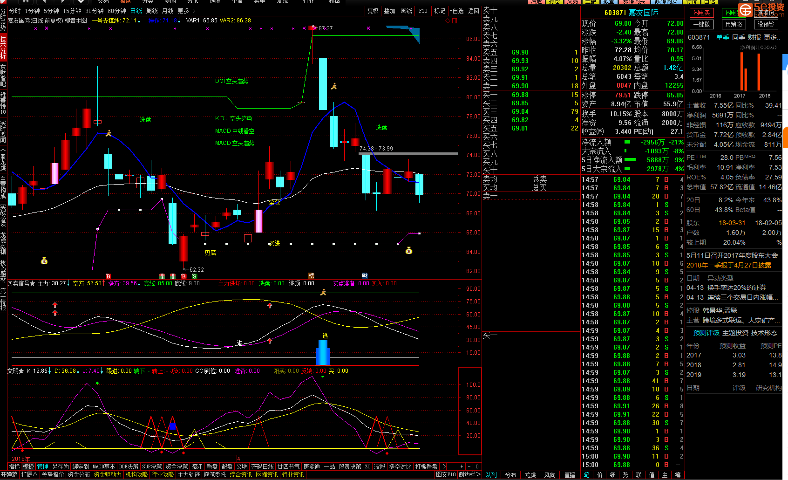Click the yellow running man icon near 87.37 peak
Image resolution: width=788 pixels, height=480 pixels.
[x=334, y=86]
